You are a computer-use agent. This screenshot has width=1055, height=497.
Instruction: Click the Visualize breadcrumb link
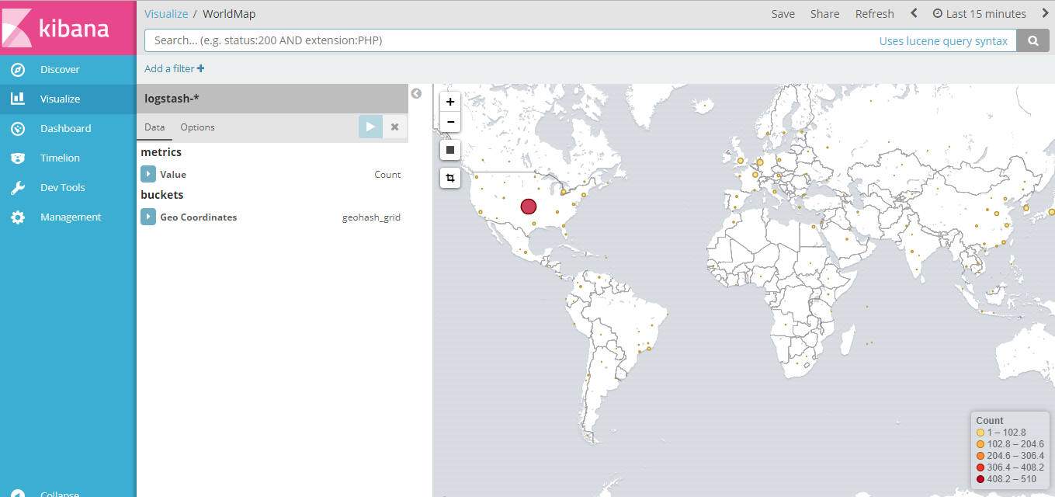pyautogui.click(x=166, y=14)
